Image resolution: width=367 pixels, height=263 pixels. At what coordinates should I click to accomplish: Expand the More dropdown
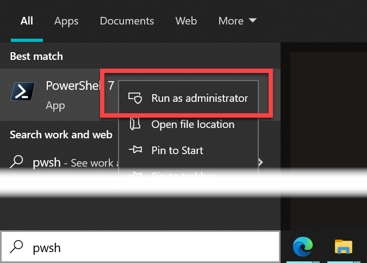[x=238, y=21]
